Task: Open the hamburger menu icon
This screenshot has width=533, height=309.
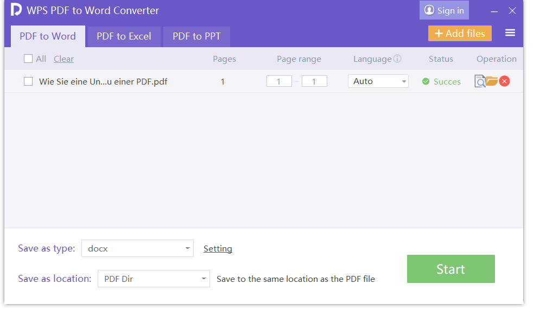Action: tap(510, 33)
